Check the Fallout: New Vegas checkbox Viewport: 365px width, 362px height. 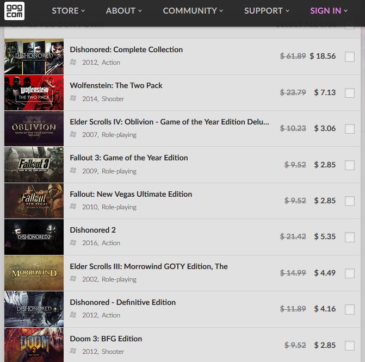[x=350, y=201]
